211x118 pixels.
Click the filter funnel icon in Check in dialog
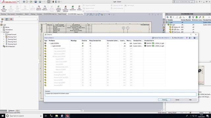187,38
